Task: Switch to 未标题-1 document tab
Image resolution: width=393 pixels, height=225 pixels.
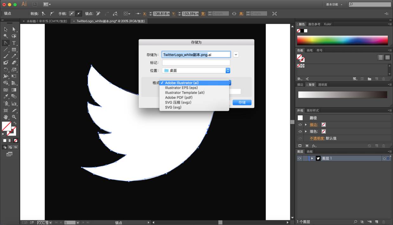Action: [47, 21]
